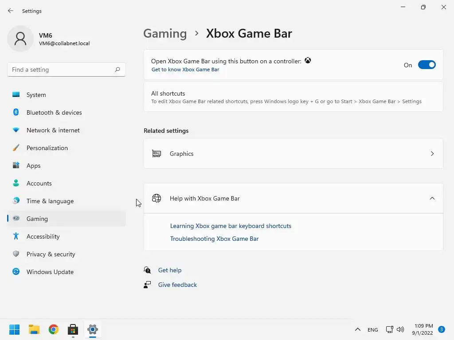This screenshot has width=454, height=340.
Task: Click the Graphics card icon
Action: (157, 154)
